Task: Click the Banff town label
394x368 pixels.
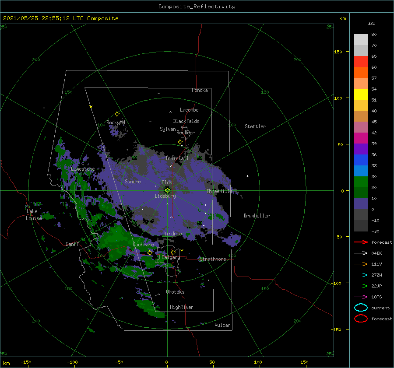Action: 72,244
